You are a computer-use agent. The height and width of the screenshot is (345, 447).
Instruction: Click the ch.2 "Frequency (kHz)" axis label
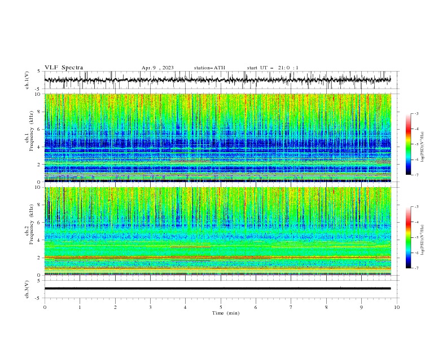tap(32, 224)
